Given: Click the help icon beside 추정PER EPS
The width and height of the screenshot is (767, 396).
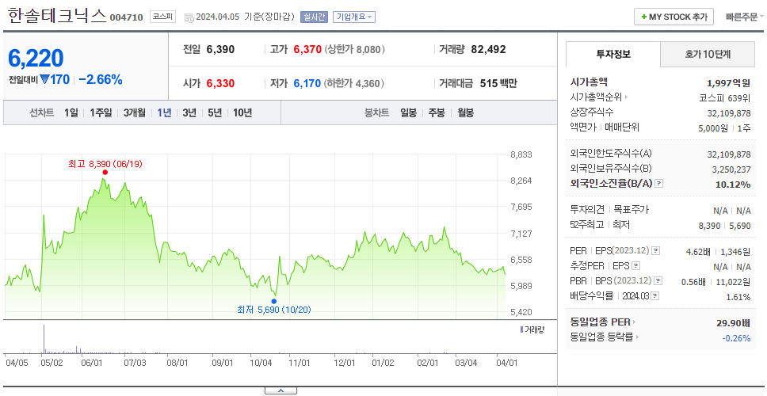Looking at the screenshot, I should click(636, 266).
